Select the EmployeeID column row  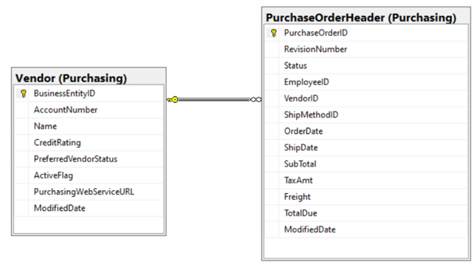click(x=367, y=82)
